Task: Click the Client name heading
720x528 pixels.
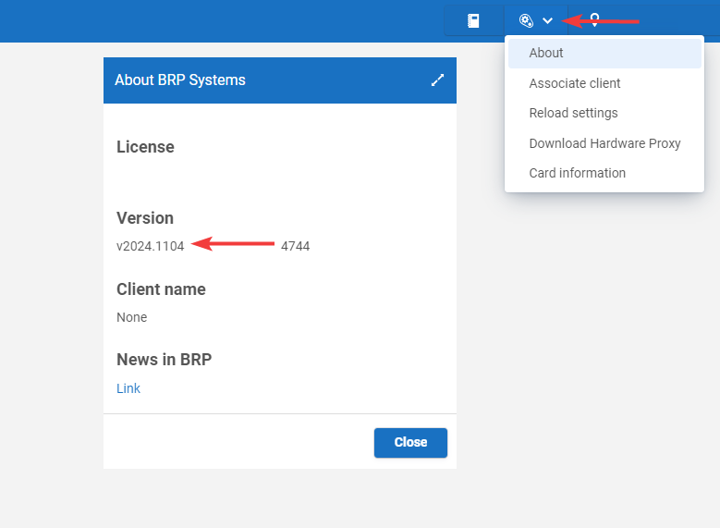Action: point(161,289)
